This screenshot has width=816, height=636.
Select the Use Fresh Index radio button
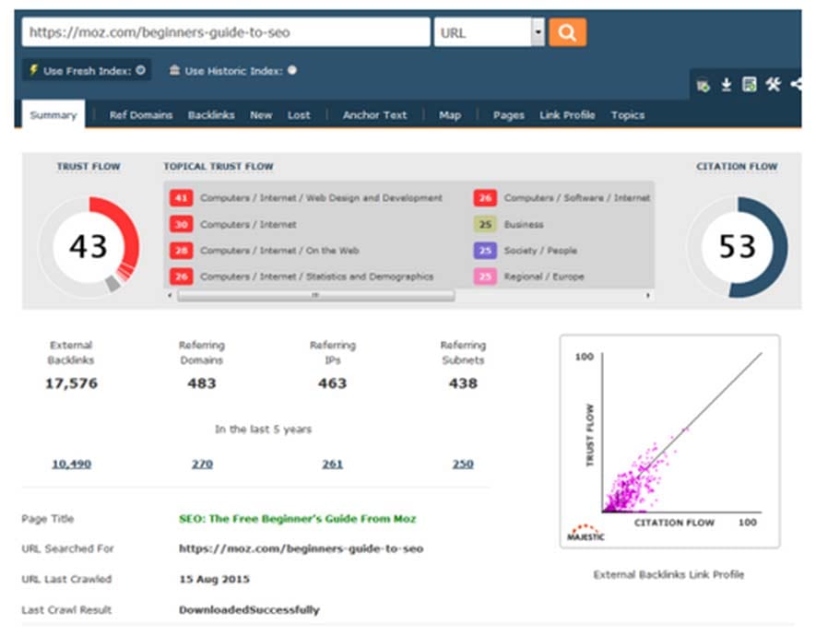[x=140, y=70]
